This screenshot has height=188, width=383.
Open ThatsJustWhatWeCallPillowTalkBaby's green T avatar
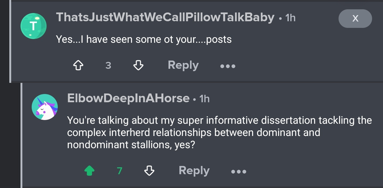tap(34, 26)
